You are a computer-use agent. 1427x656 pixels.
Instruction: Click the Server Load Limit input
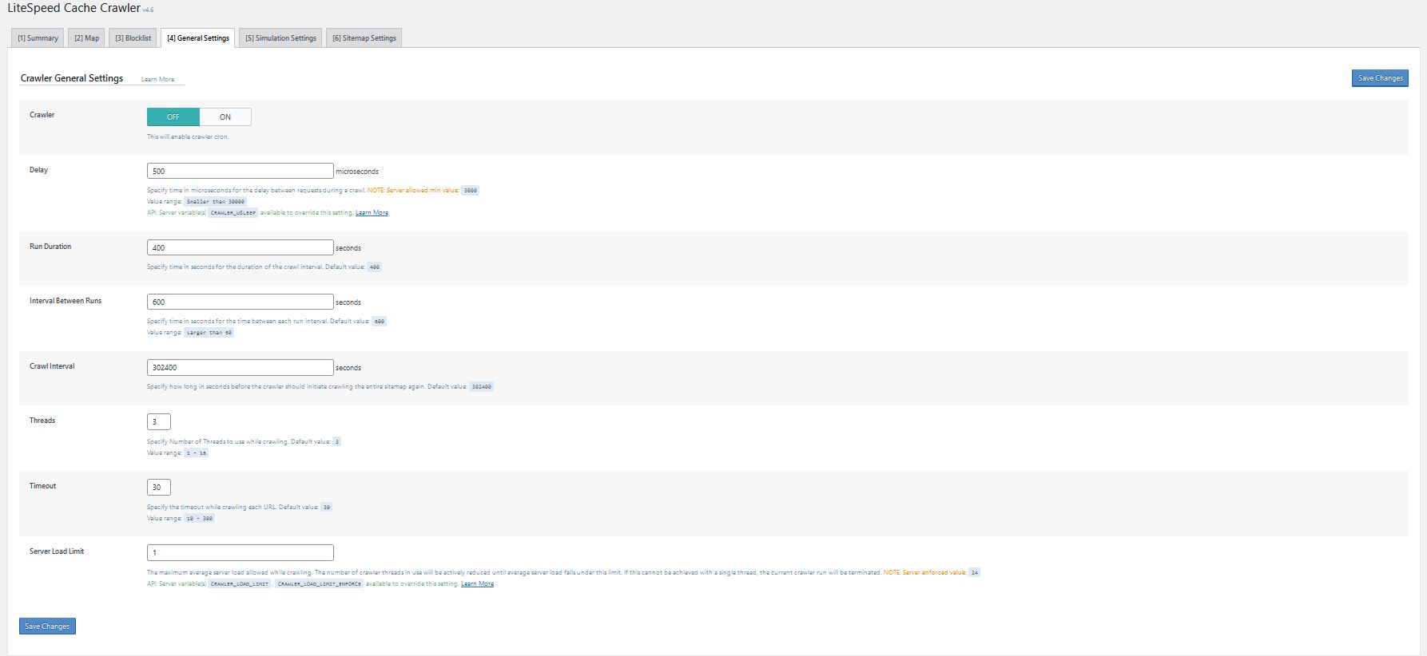coord(240,552)
